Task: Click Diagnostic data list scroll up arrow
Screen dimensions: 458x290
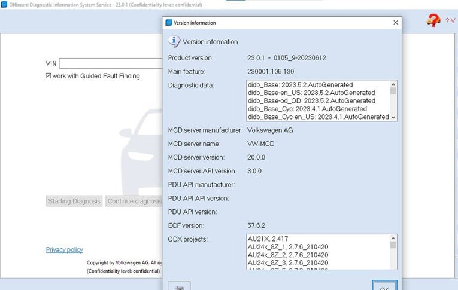Action: click(x=393, y=84)
